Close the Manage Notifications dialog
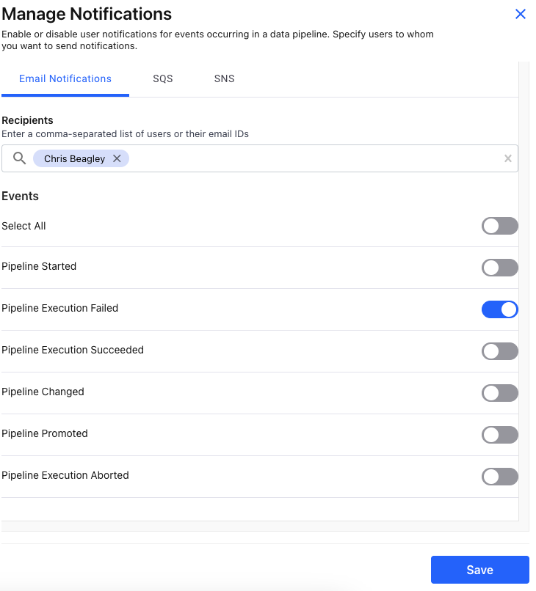This screenshot has width=536, height=591. click(x=521, y=14)
